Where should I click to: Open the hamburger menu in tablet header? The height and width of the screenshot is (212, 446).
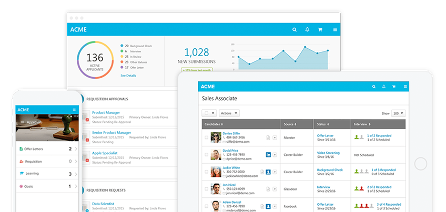tap(406, 87)
